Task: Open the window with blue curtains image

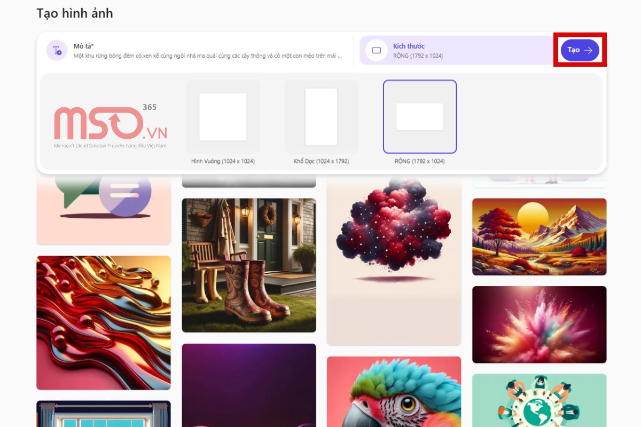Action: pyautogui.click(x=104, y=414)
